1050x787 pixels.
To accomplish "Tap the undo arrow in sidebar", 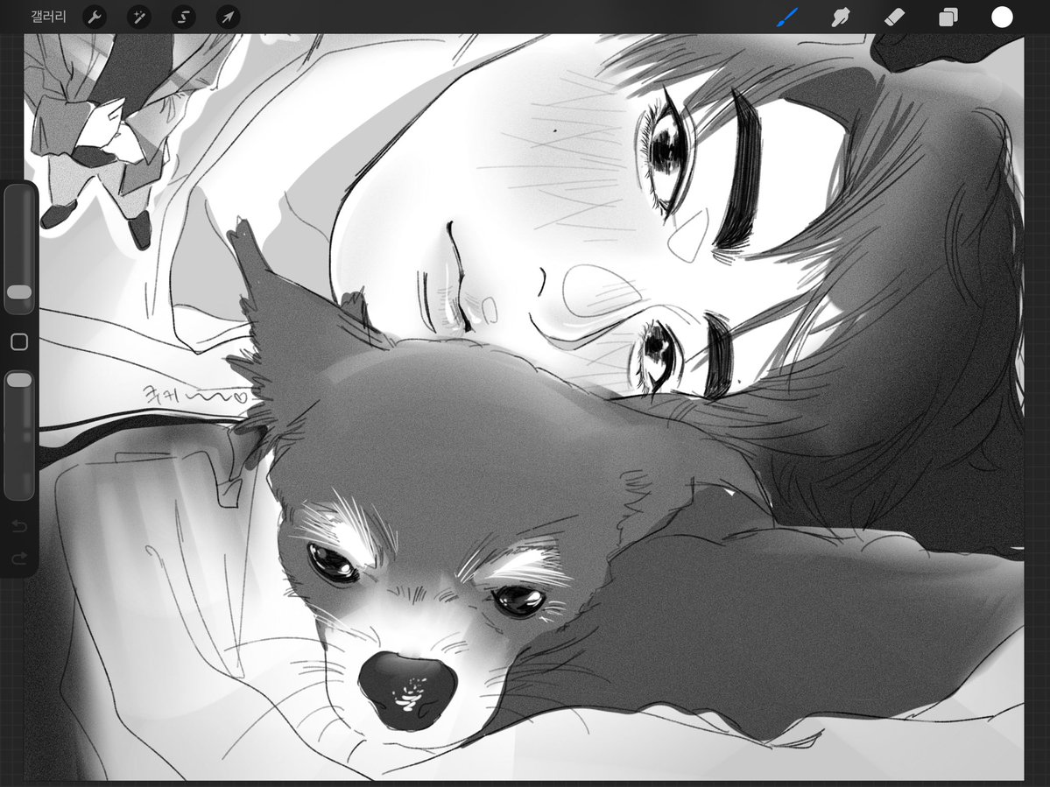I will point(19,527).
